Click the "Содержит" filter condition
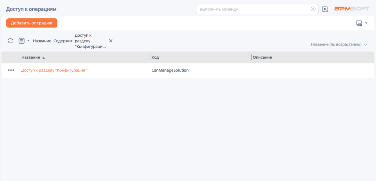This screenshot has width=376, height=181. [63, 41]
